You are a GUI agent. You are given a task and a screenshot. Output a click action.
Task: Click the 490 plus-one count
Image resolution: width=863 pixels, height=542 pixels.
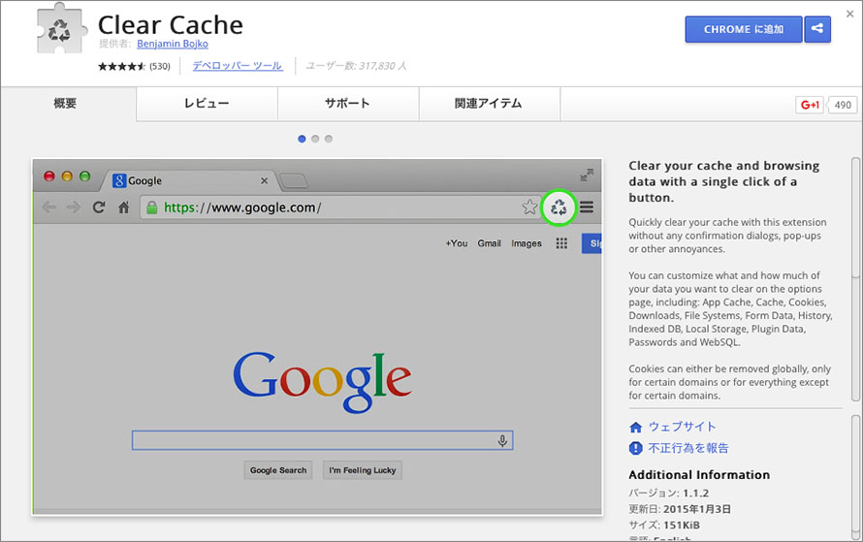[843, 105]
